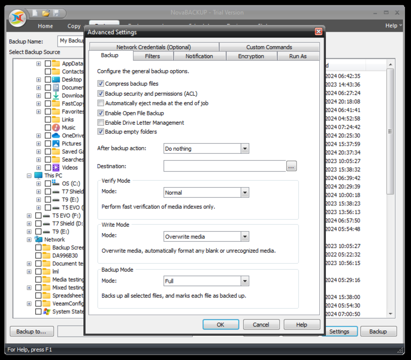Click the OneDrive cloud icon
This screenshot has height=360, width=411.
point(56,136)
